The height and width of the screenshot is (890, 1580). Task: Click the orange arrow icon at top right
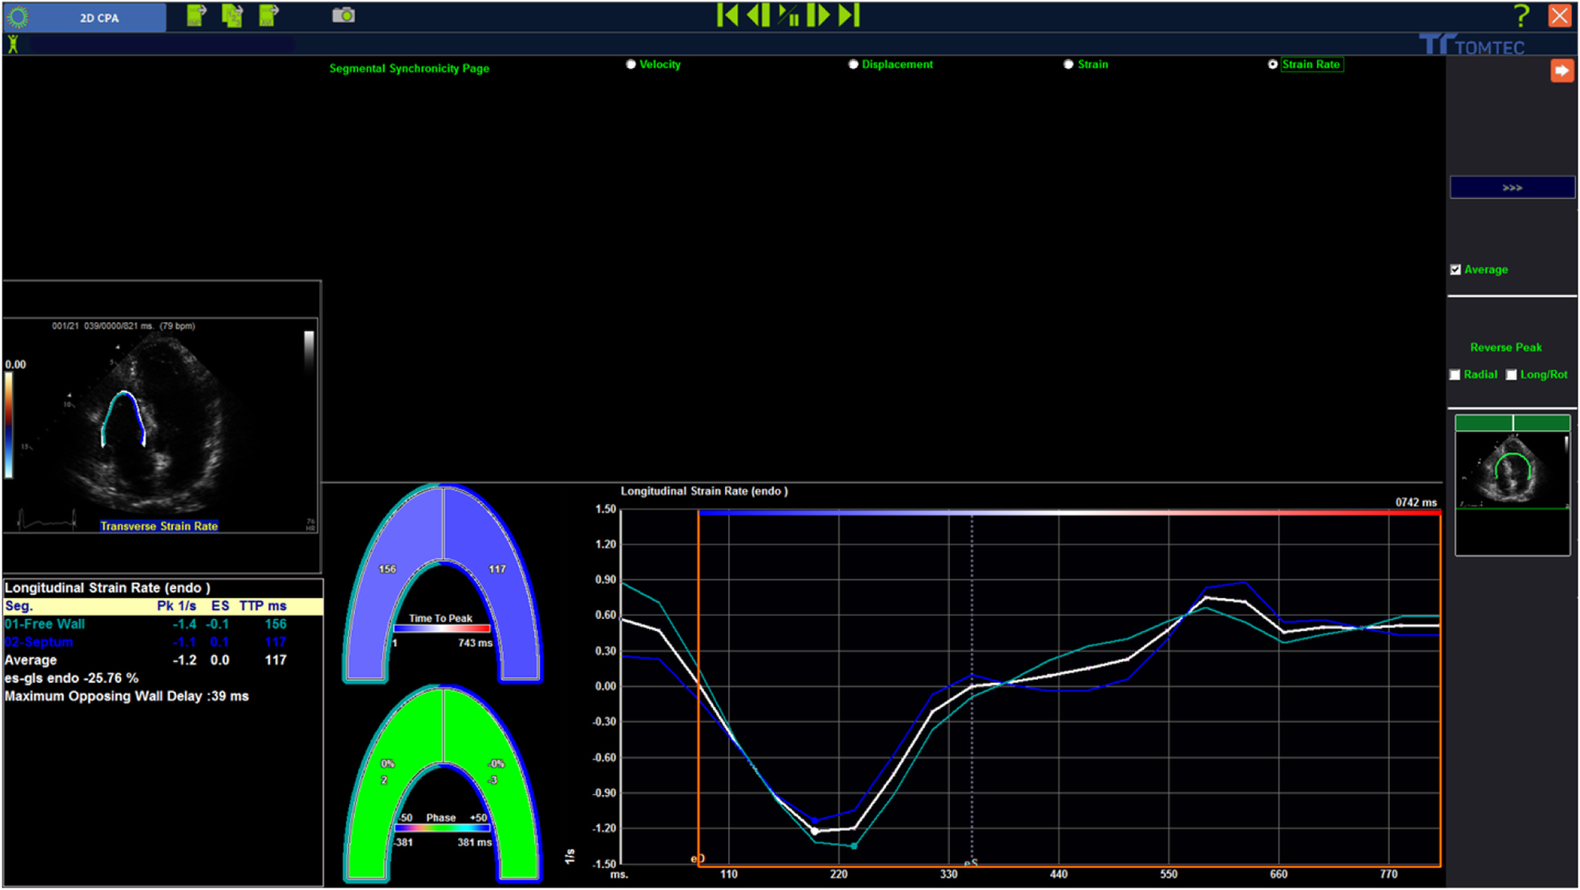point(1561,71)
